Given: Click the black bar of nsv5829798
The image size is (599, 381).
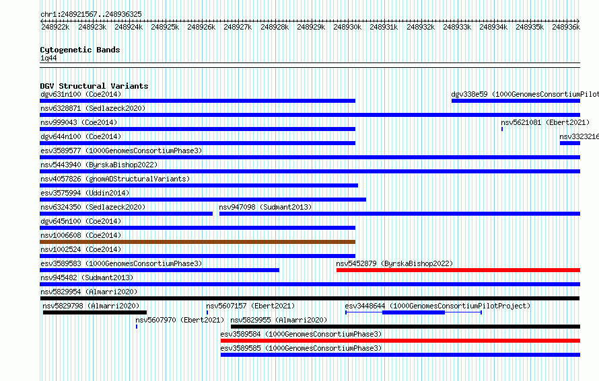Looking at the screenshot, I should [x=95, y=312].
